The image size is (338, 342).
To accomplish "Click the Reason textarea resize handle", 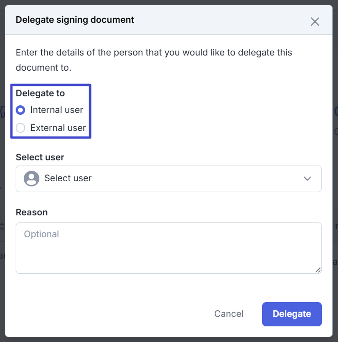I will coord(318,270).
